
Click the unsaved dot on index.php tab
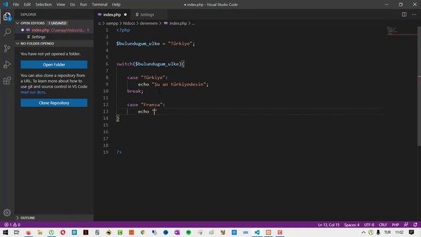pyautogui.click(x=126, y=14)
